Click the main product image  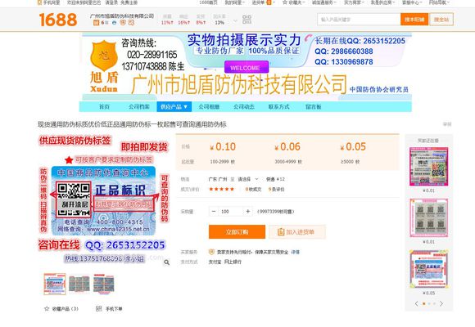pos(104,201)
